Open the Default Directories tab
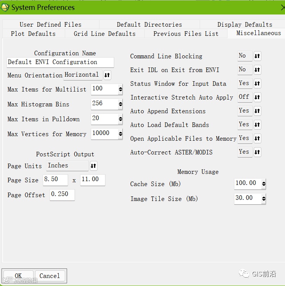 (149, 24)
